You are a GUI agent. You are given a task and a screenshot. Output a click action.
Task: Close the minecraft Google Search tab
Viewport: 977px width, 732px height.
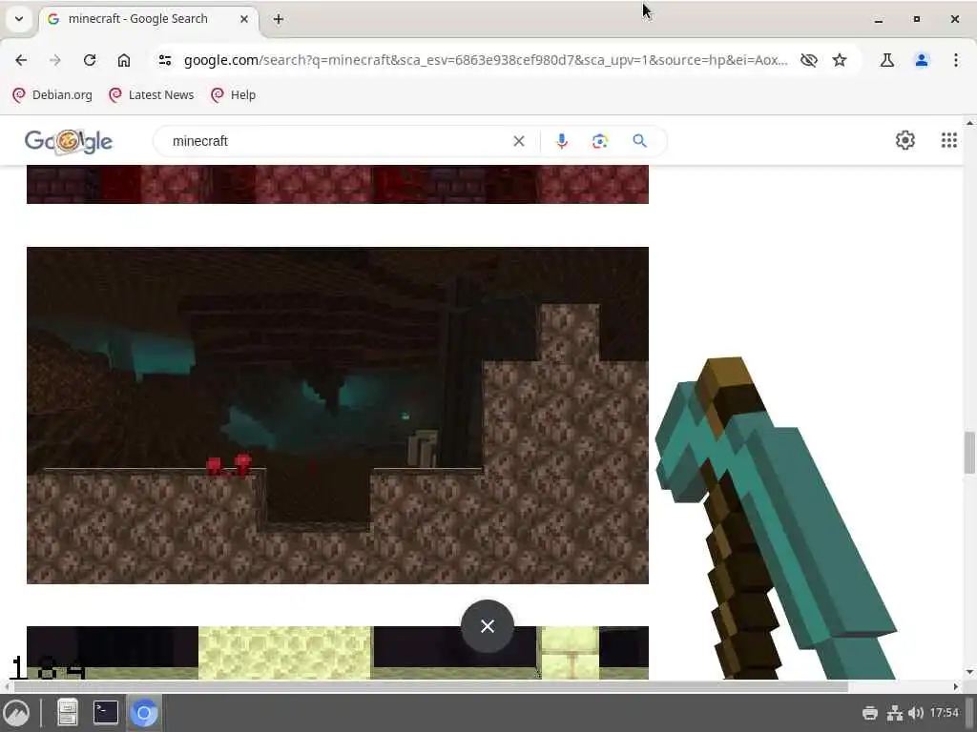point(244,19)
